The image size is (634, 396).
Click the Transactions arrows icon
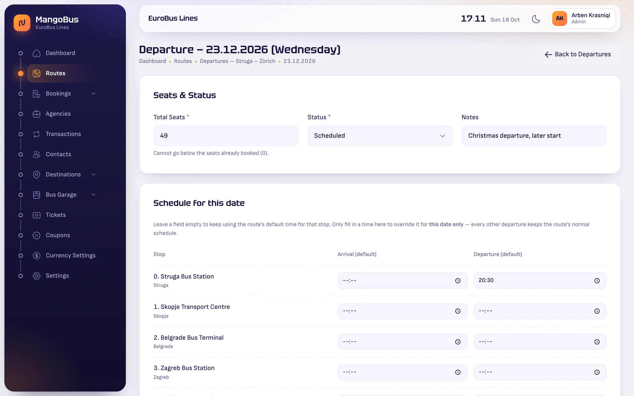37,134
